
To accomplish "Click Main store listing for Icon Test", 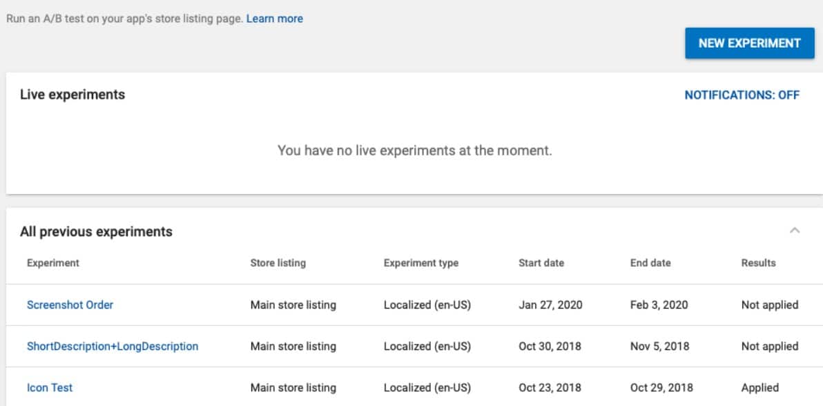I will [292, 387].
